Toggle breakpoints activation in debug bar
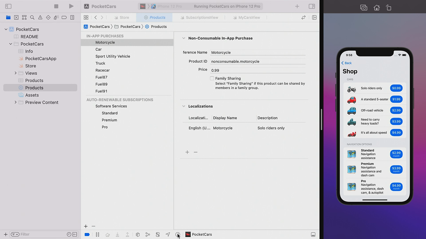This screenshot has width=426, height=239. (87, 234)
